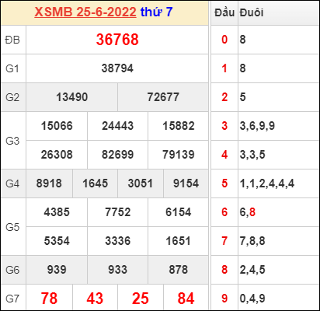Select G7 number 43

[95, 299]
